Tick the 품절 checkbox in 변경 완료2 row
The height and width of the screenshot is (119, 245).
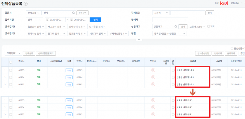(173, 107)
